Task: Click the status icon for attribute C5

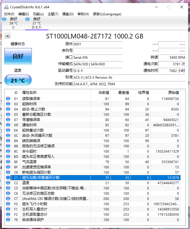Action: [x=8, y=188]
